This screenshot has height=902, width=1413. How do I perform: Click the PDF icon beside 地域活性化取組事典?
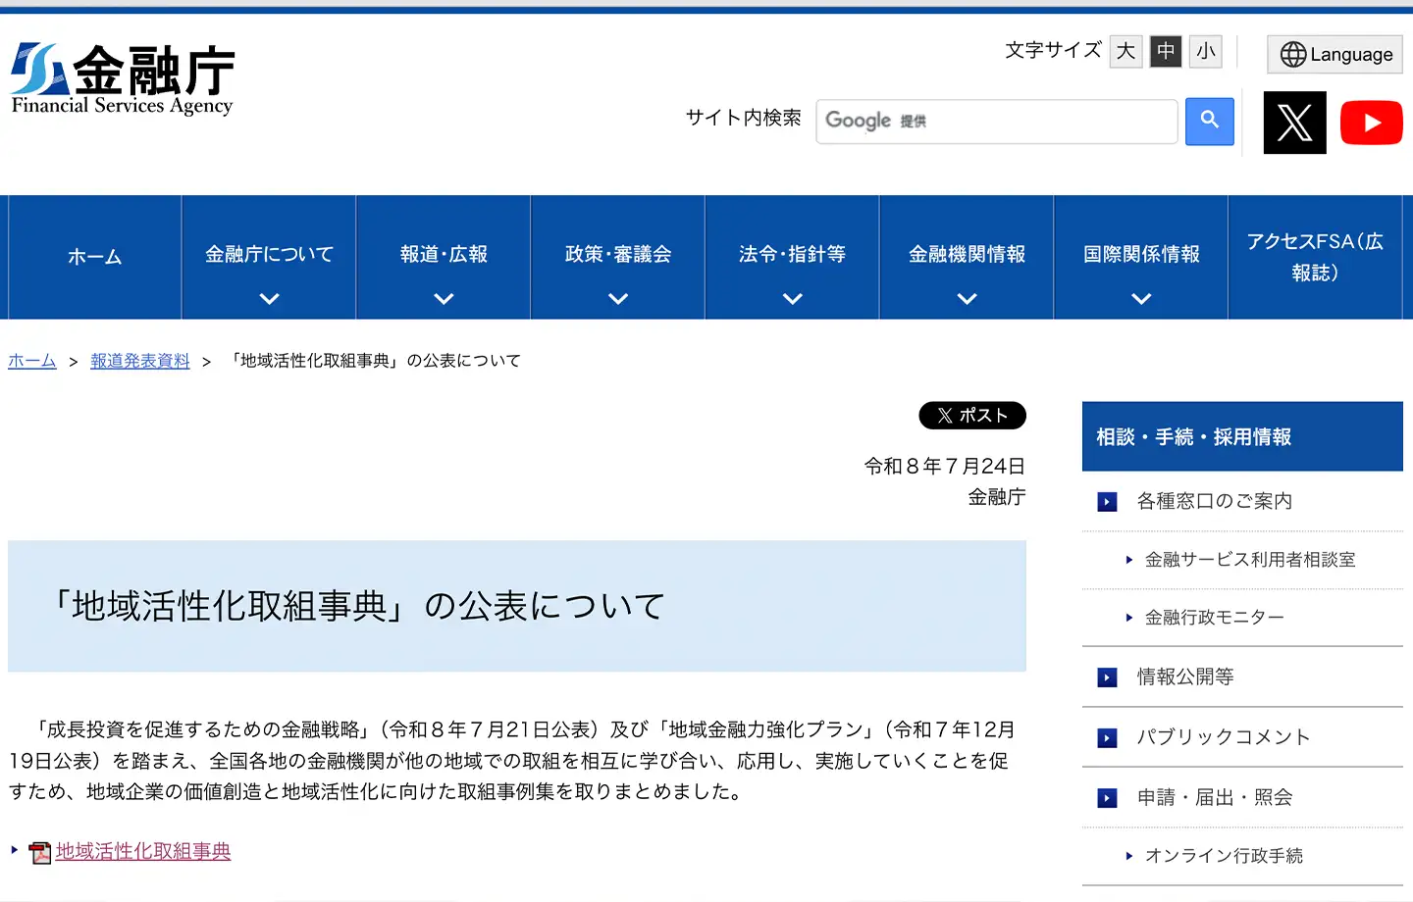40,853
